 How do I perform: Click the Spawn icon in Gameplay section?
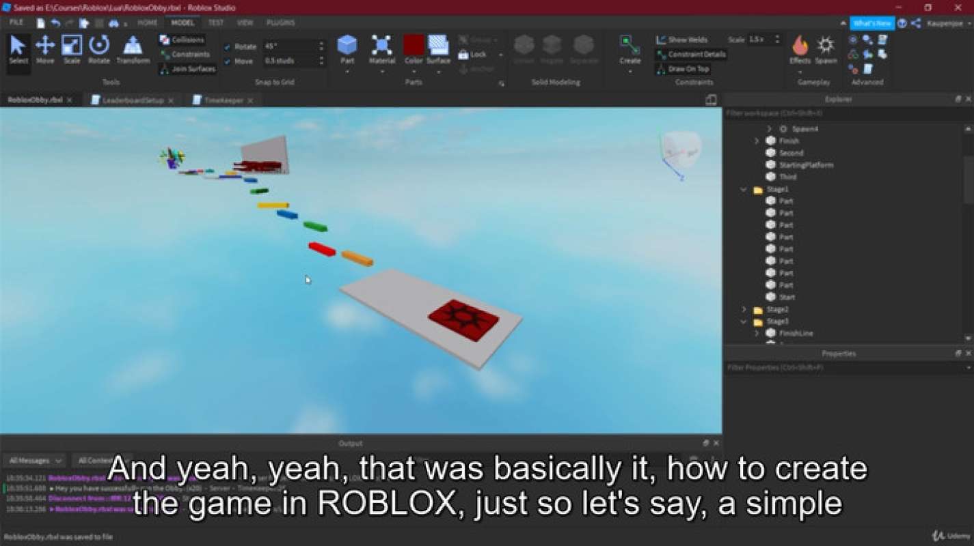pos(825,48)
